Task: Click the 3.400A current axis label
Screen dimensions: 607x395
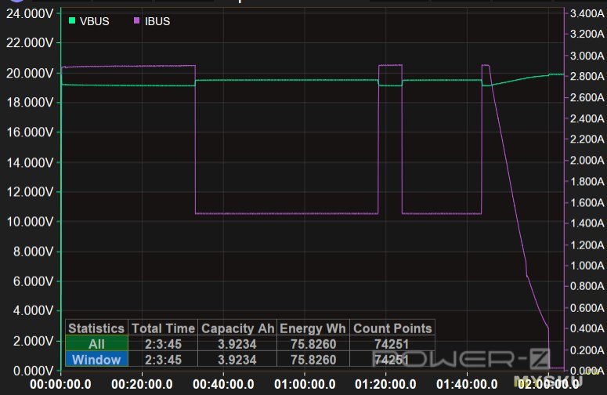Action: pyautogui.click(x=587, y=13)
